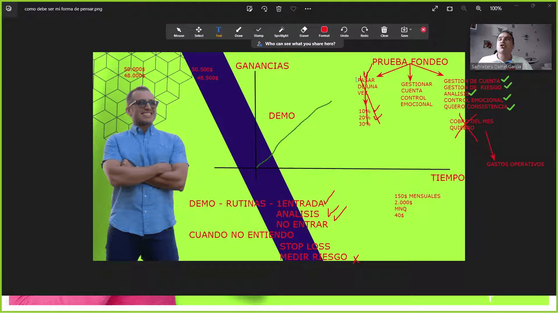Image resolution: width=558 pixels, height=313 pixels.
Task: Select the Mouse tool in annotation toolbar
Action: point(179,32)
